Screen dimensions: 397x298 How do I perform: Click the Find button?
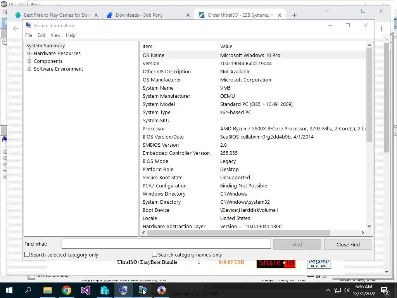[297, 244]
